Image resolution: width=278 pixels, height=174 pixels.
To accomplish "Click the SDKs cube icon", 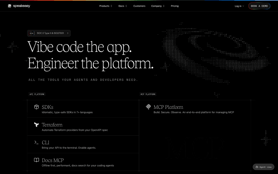I will (36, 107).
